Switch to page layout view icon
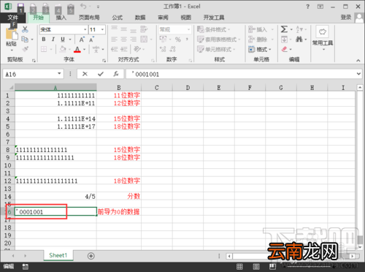This screenshot has height=272, width=365. click(x=256, y=267)
